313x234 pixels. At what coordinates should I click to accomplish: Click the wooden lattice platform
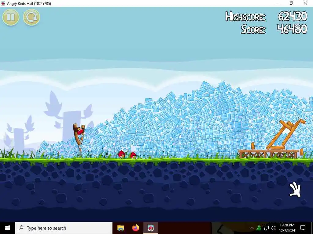coord(268,154)
